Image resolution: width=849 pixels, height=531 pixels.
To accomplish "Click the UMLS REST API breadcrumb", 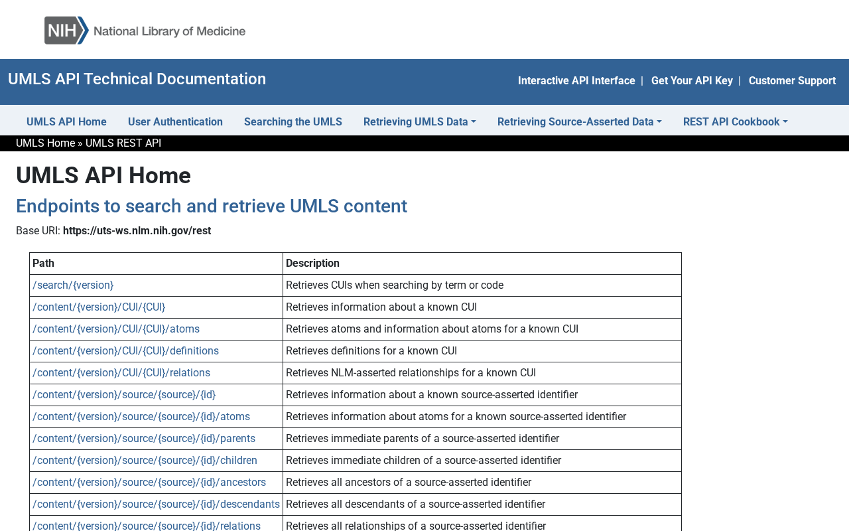I will click(x=123, y=143).
